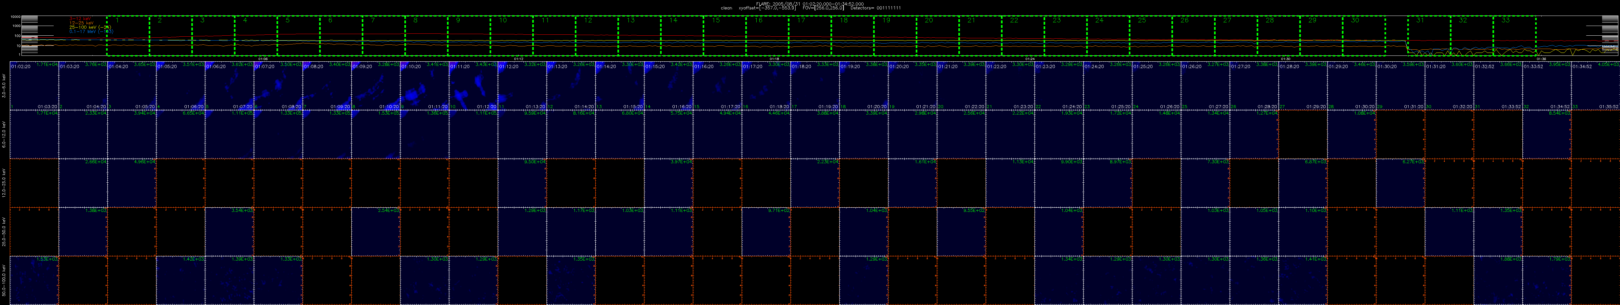
Task: Click the yellow '25-100 keV (-24)' legend entry
Action: point(90,27)
